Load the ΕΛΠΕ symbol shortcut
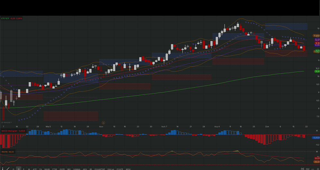 pos(62,169)
